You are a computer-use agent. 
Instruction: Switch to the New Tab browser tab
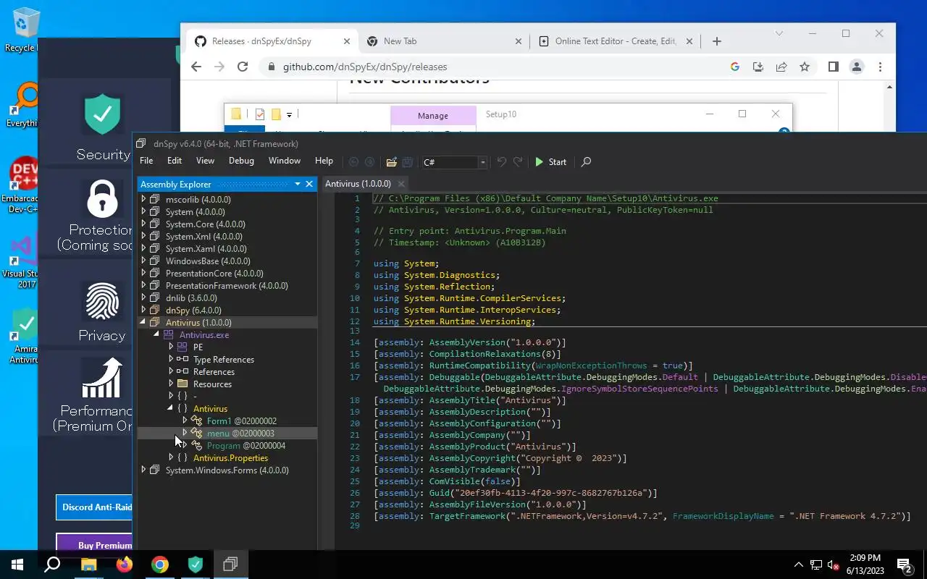tap(444, 41)
